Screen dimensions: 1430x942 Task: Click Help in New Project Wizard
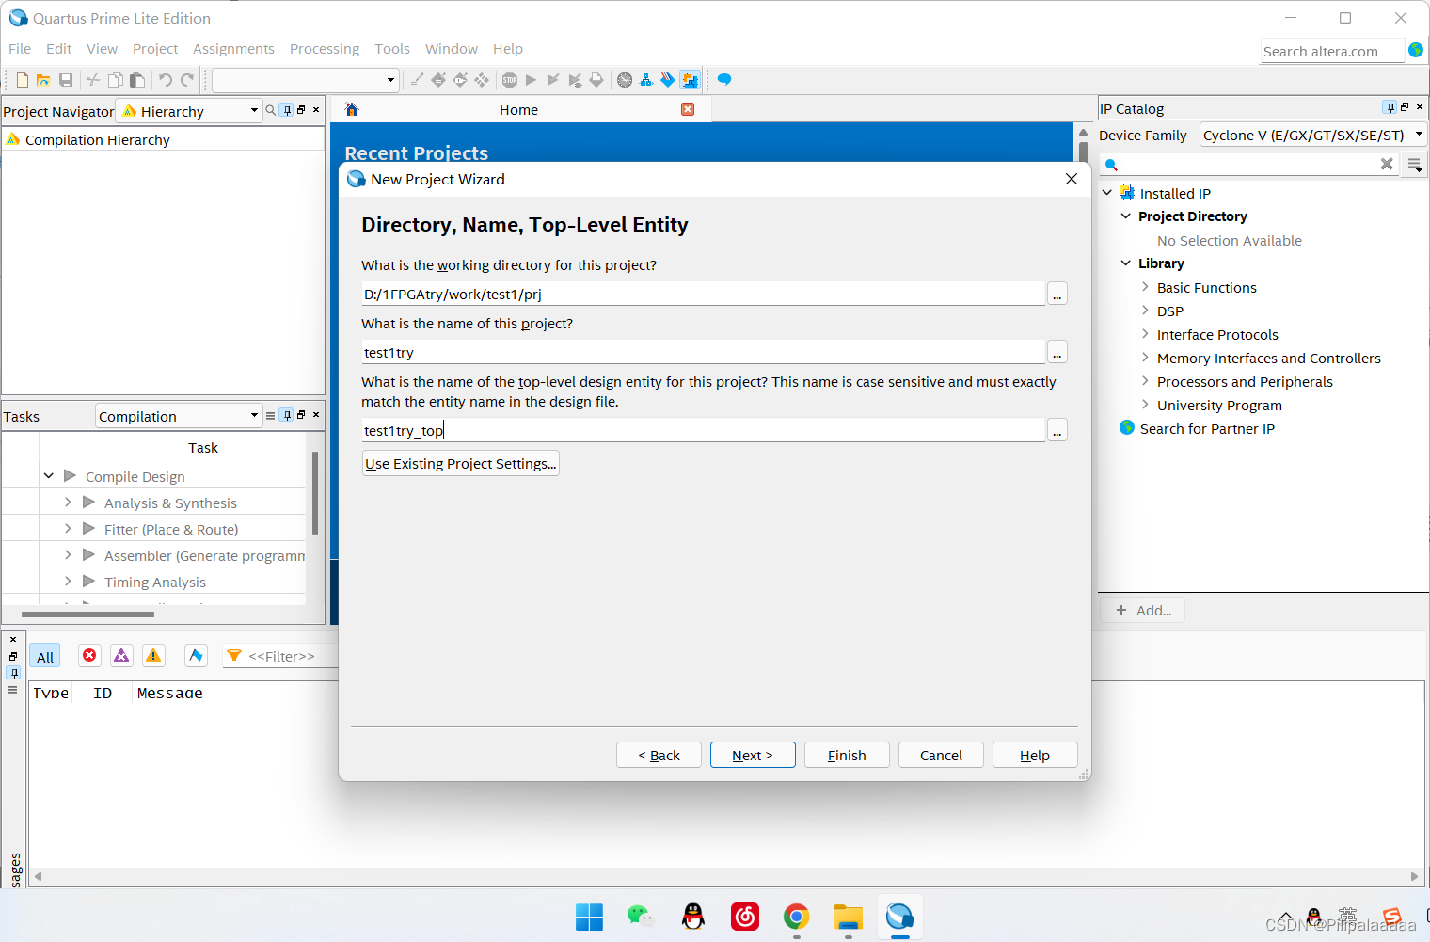(1035, 755)
